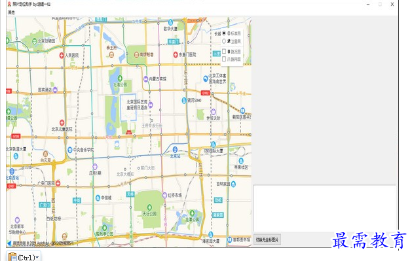
Task: Click the 内蒙古宾馆 hotel marker icon
Action: (146, 78)
